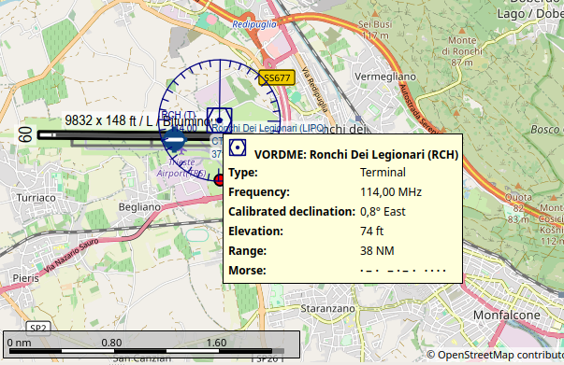The image size is (564, 365).
Task: Click the SP2 road shield
Action: click(x=38, y=328)
